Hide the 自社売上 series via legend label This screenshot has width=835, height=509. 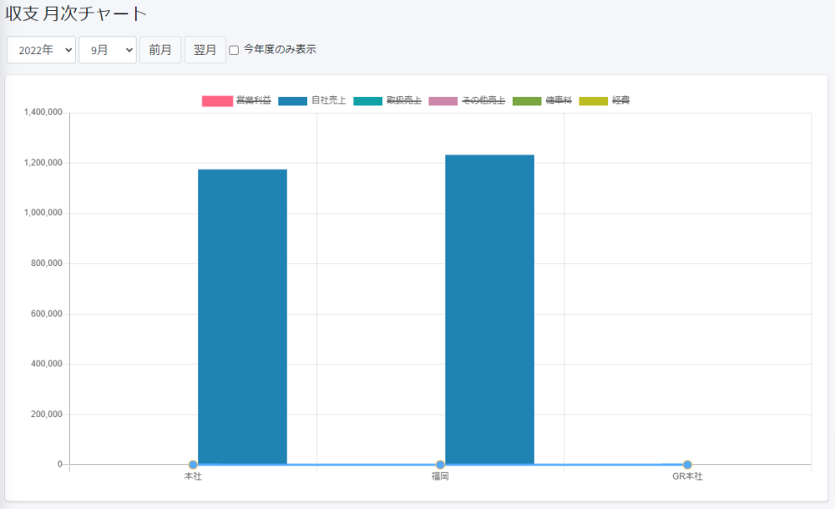pyautogui.click(x=328, y=101)
